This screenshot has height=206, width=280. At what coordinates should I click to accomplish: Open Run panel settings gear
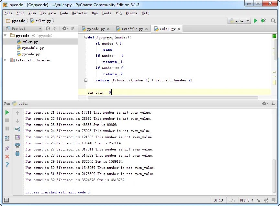click(265, 103)
